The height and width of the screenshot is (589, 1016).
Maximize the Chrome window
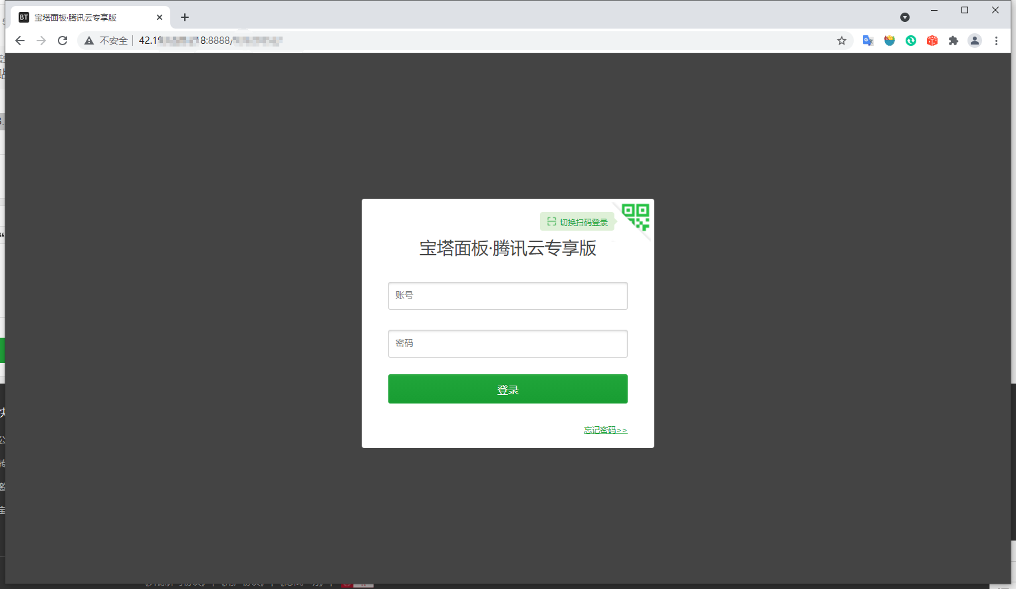click(965, 10)
